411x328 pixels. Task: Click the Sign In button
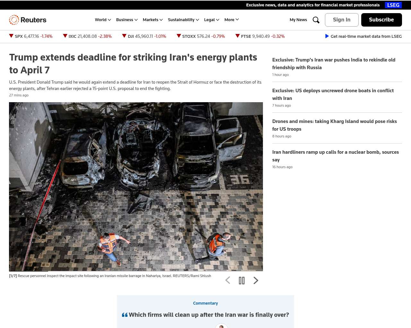click(x=342, y=20)
